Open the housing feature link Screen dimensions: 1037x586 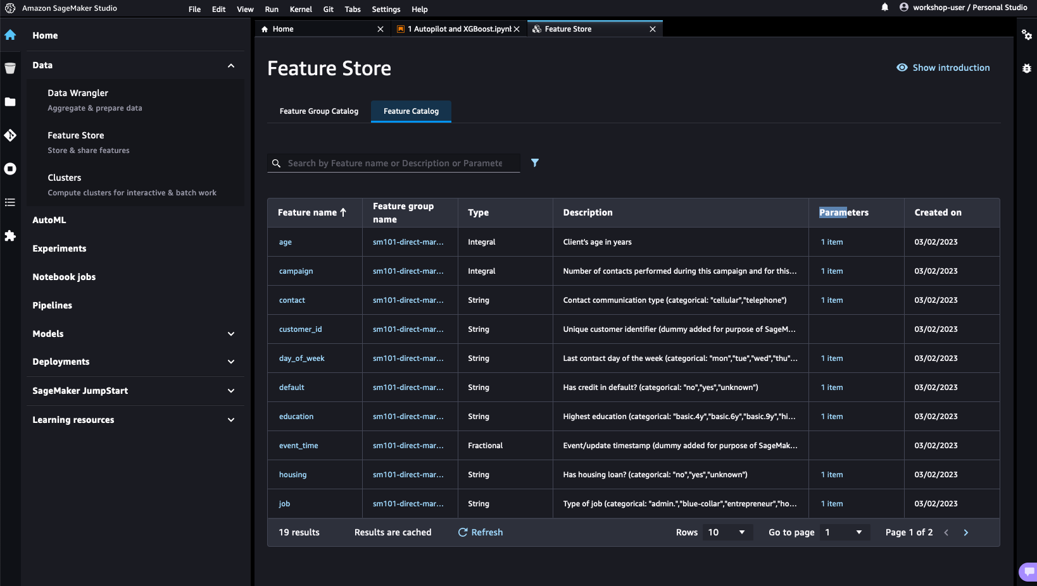pyautogui.click(x=292, y=475)
